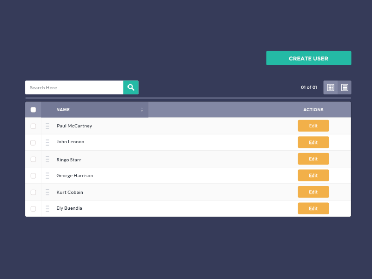Select the Ely Buendia row checkbox
Screen dimensions: 372x279
click(x=33, y=209)
